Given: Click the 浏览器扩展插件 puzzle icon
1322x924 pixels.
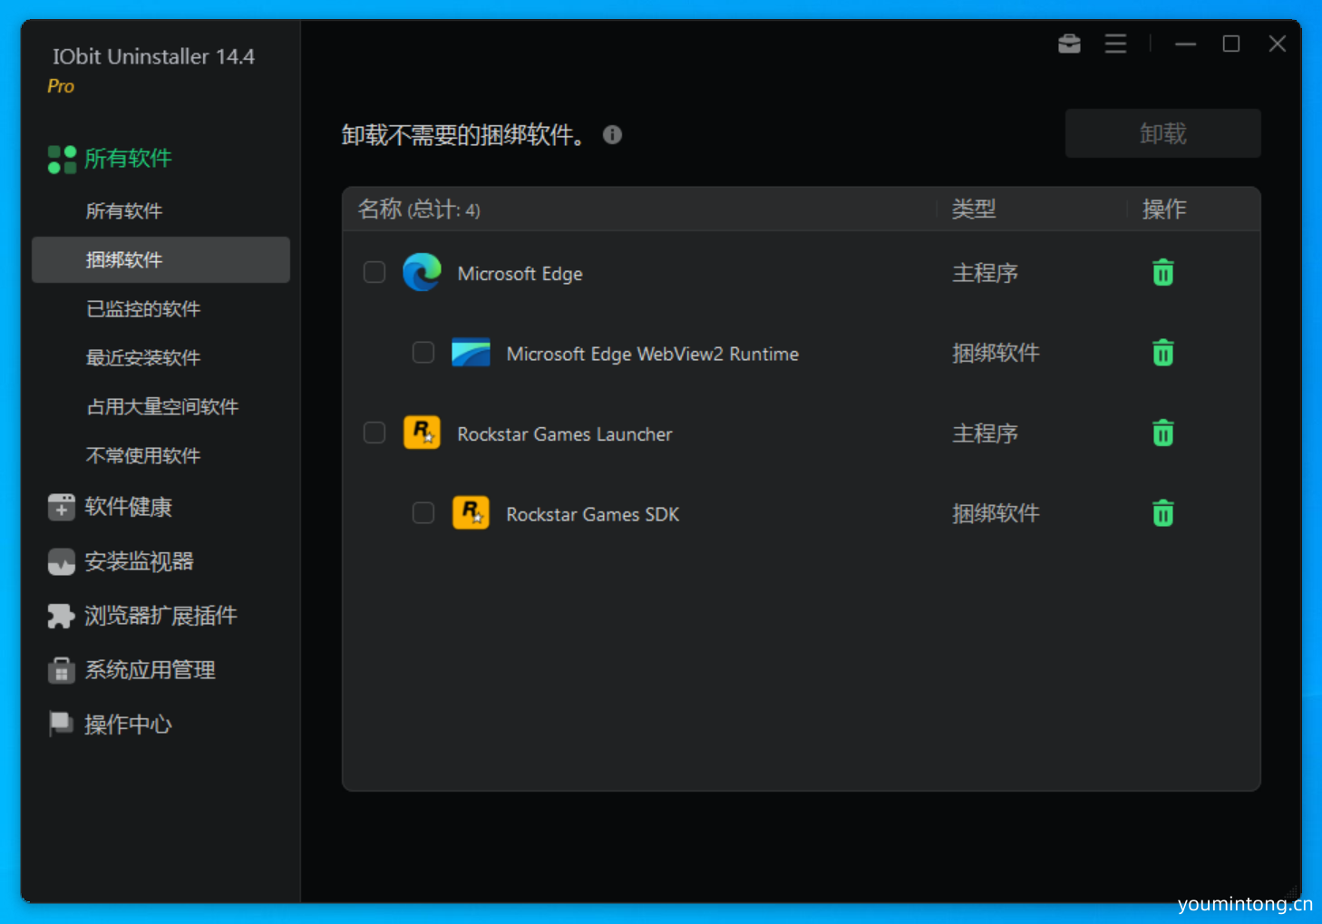Looking at the screenshot, I should pos(61,617).
